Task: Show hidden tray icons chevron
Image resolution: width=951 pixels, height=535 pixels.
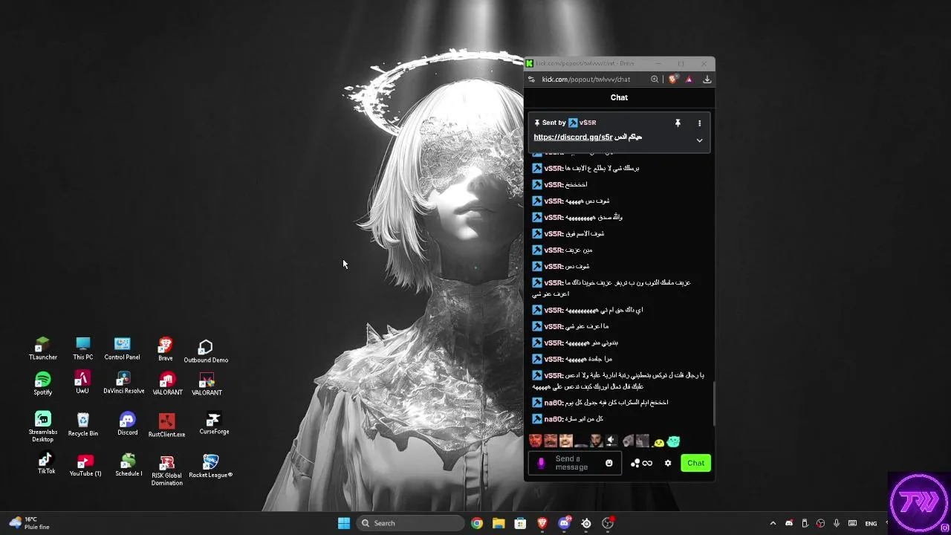Action: tap(773, 523)
